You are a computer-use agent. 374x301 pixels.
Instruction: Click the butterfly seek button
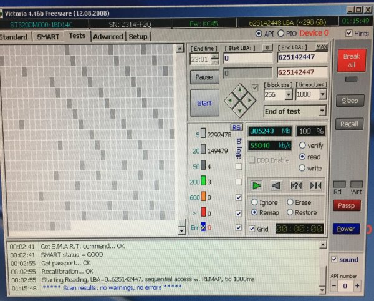315,185
